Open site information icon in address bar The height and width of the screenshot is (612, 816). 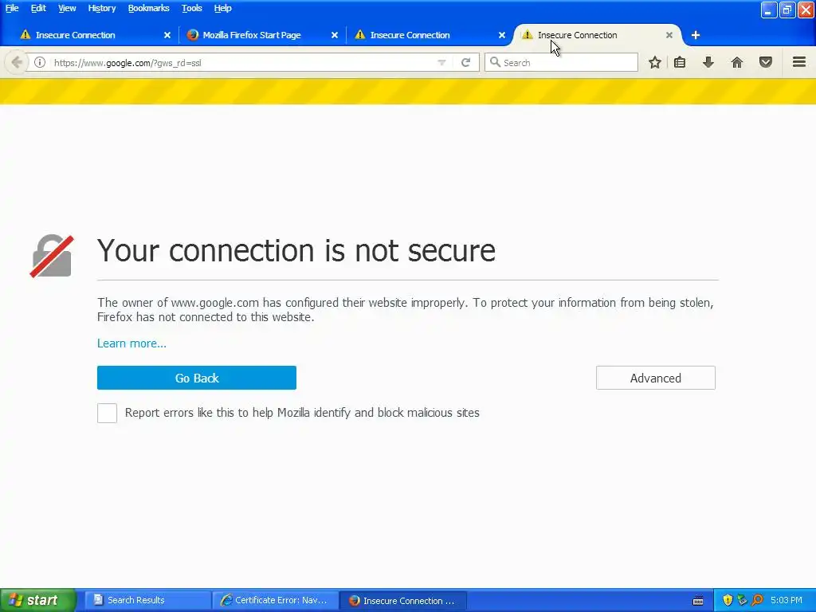pyautogui.click(x=40, y=62)
